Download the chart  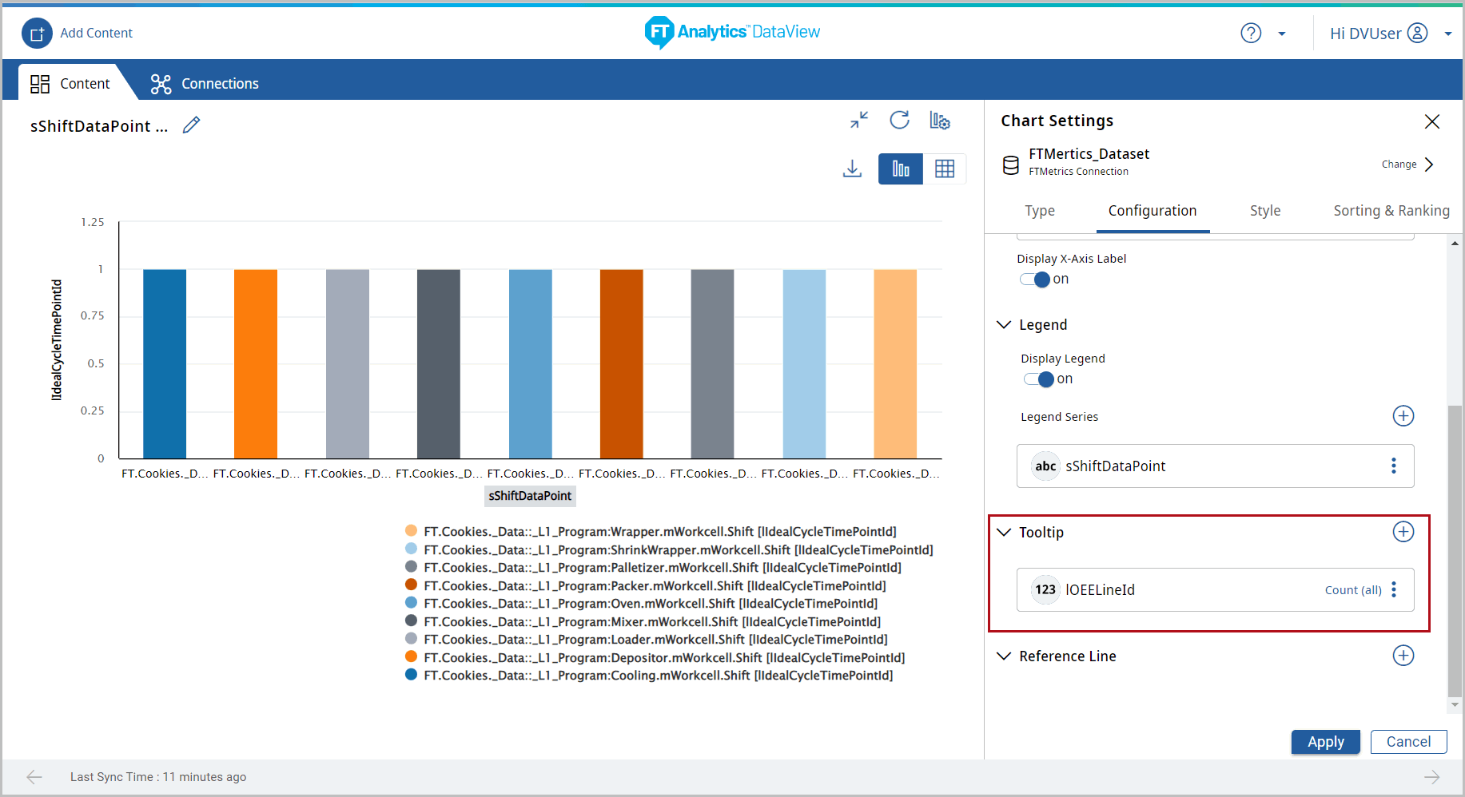852,169
